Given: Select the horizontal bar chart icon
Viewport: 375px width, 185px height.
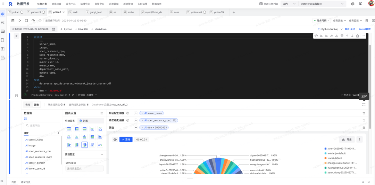Looking at the screenshot, I should (100, 137).
